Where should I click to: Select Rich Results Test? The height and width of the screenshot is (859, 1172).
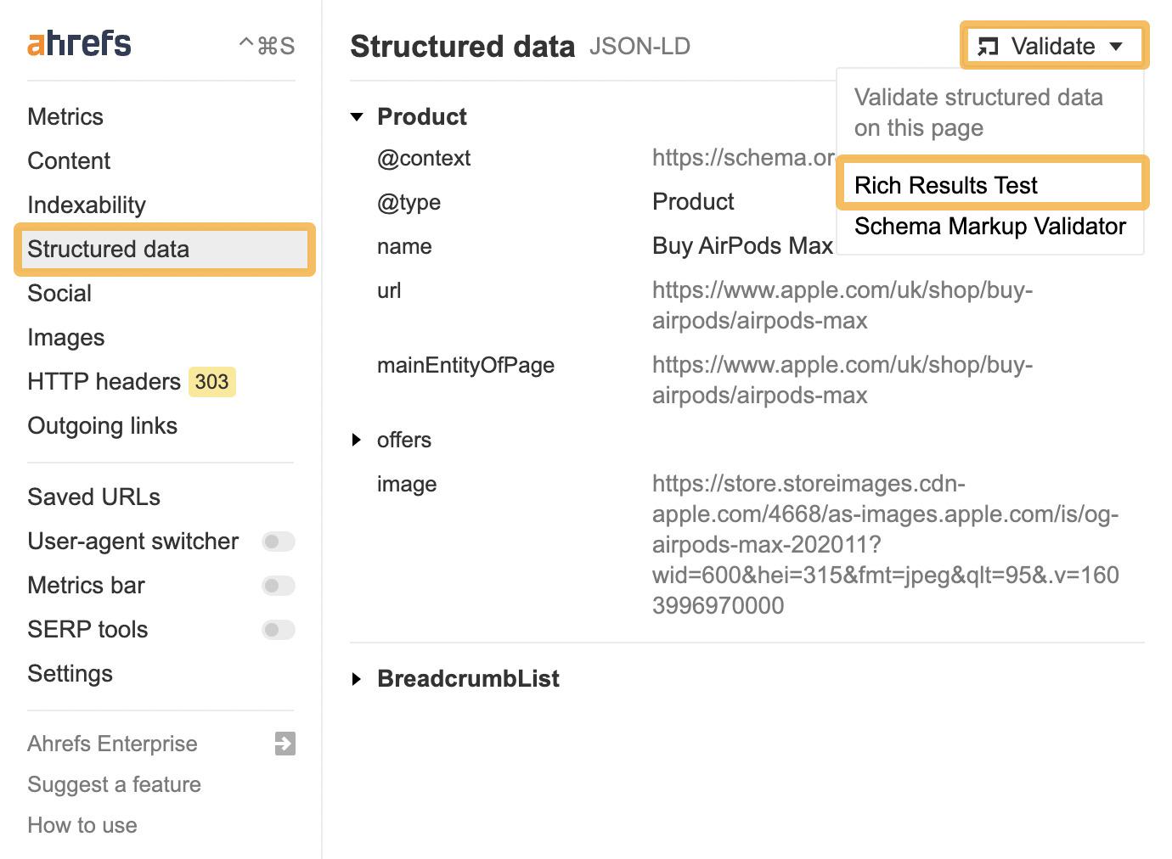tap(946, 184)
